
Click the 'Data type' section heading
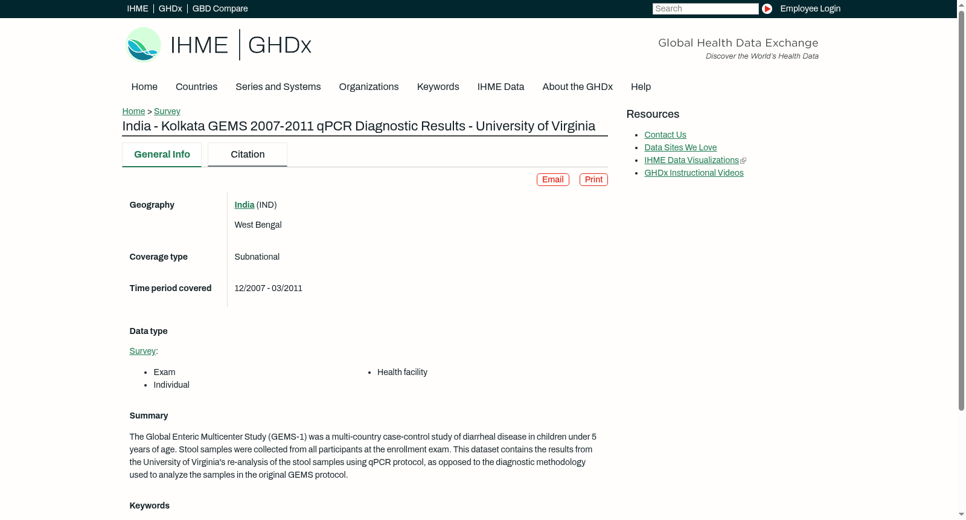point(149,332)
